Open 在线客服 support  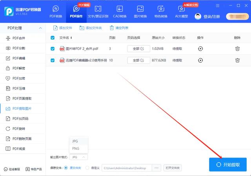12,169
